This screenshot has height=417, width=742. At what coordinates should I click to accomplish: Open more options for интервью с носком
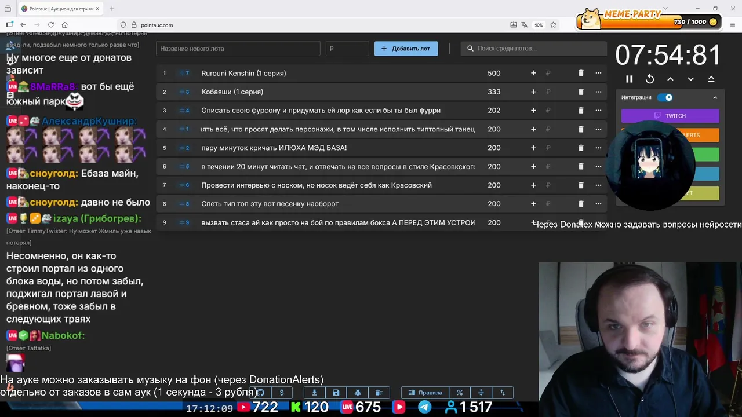tap(598, 185)
